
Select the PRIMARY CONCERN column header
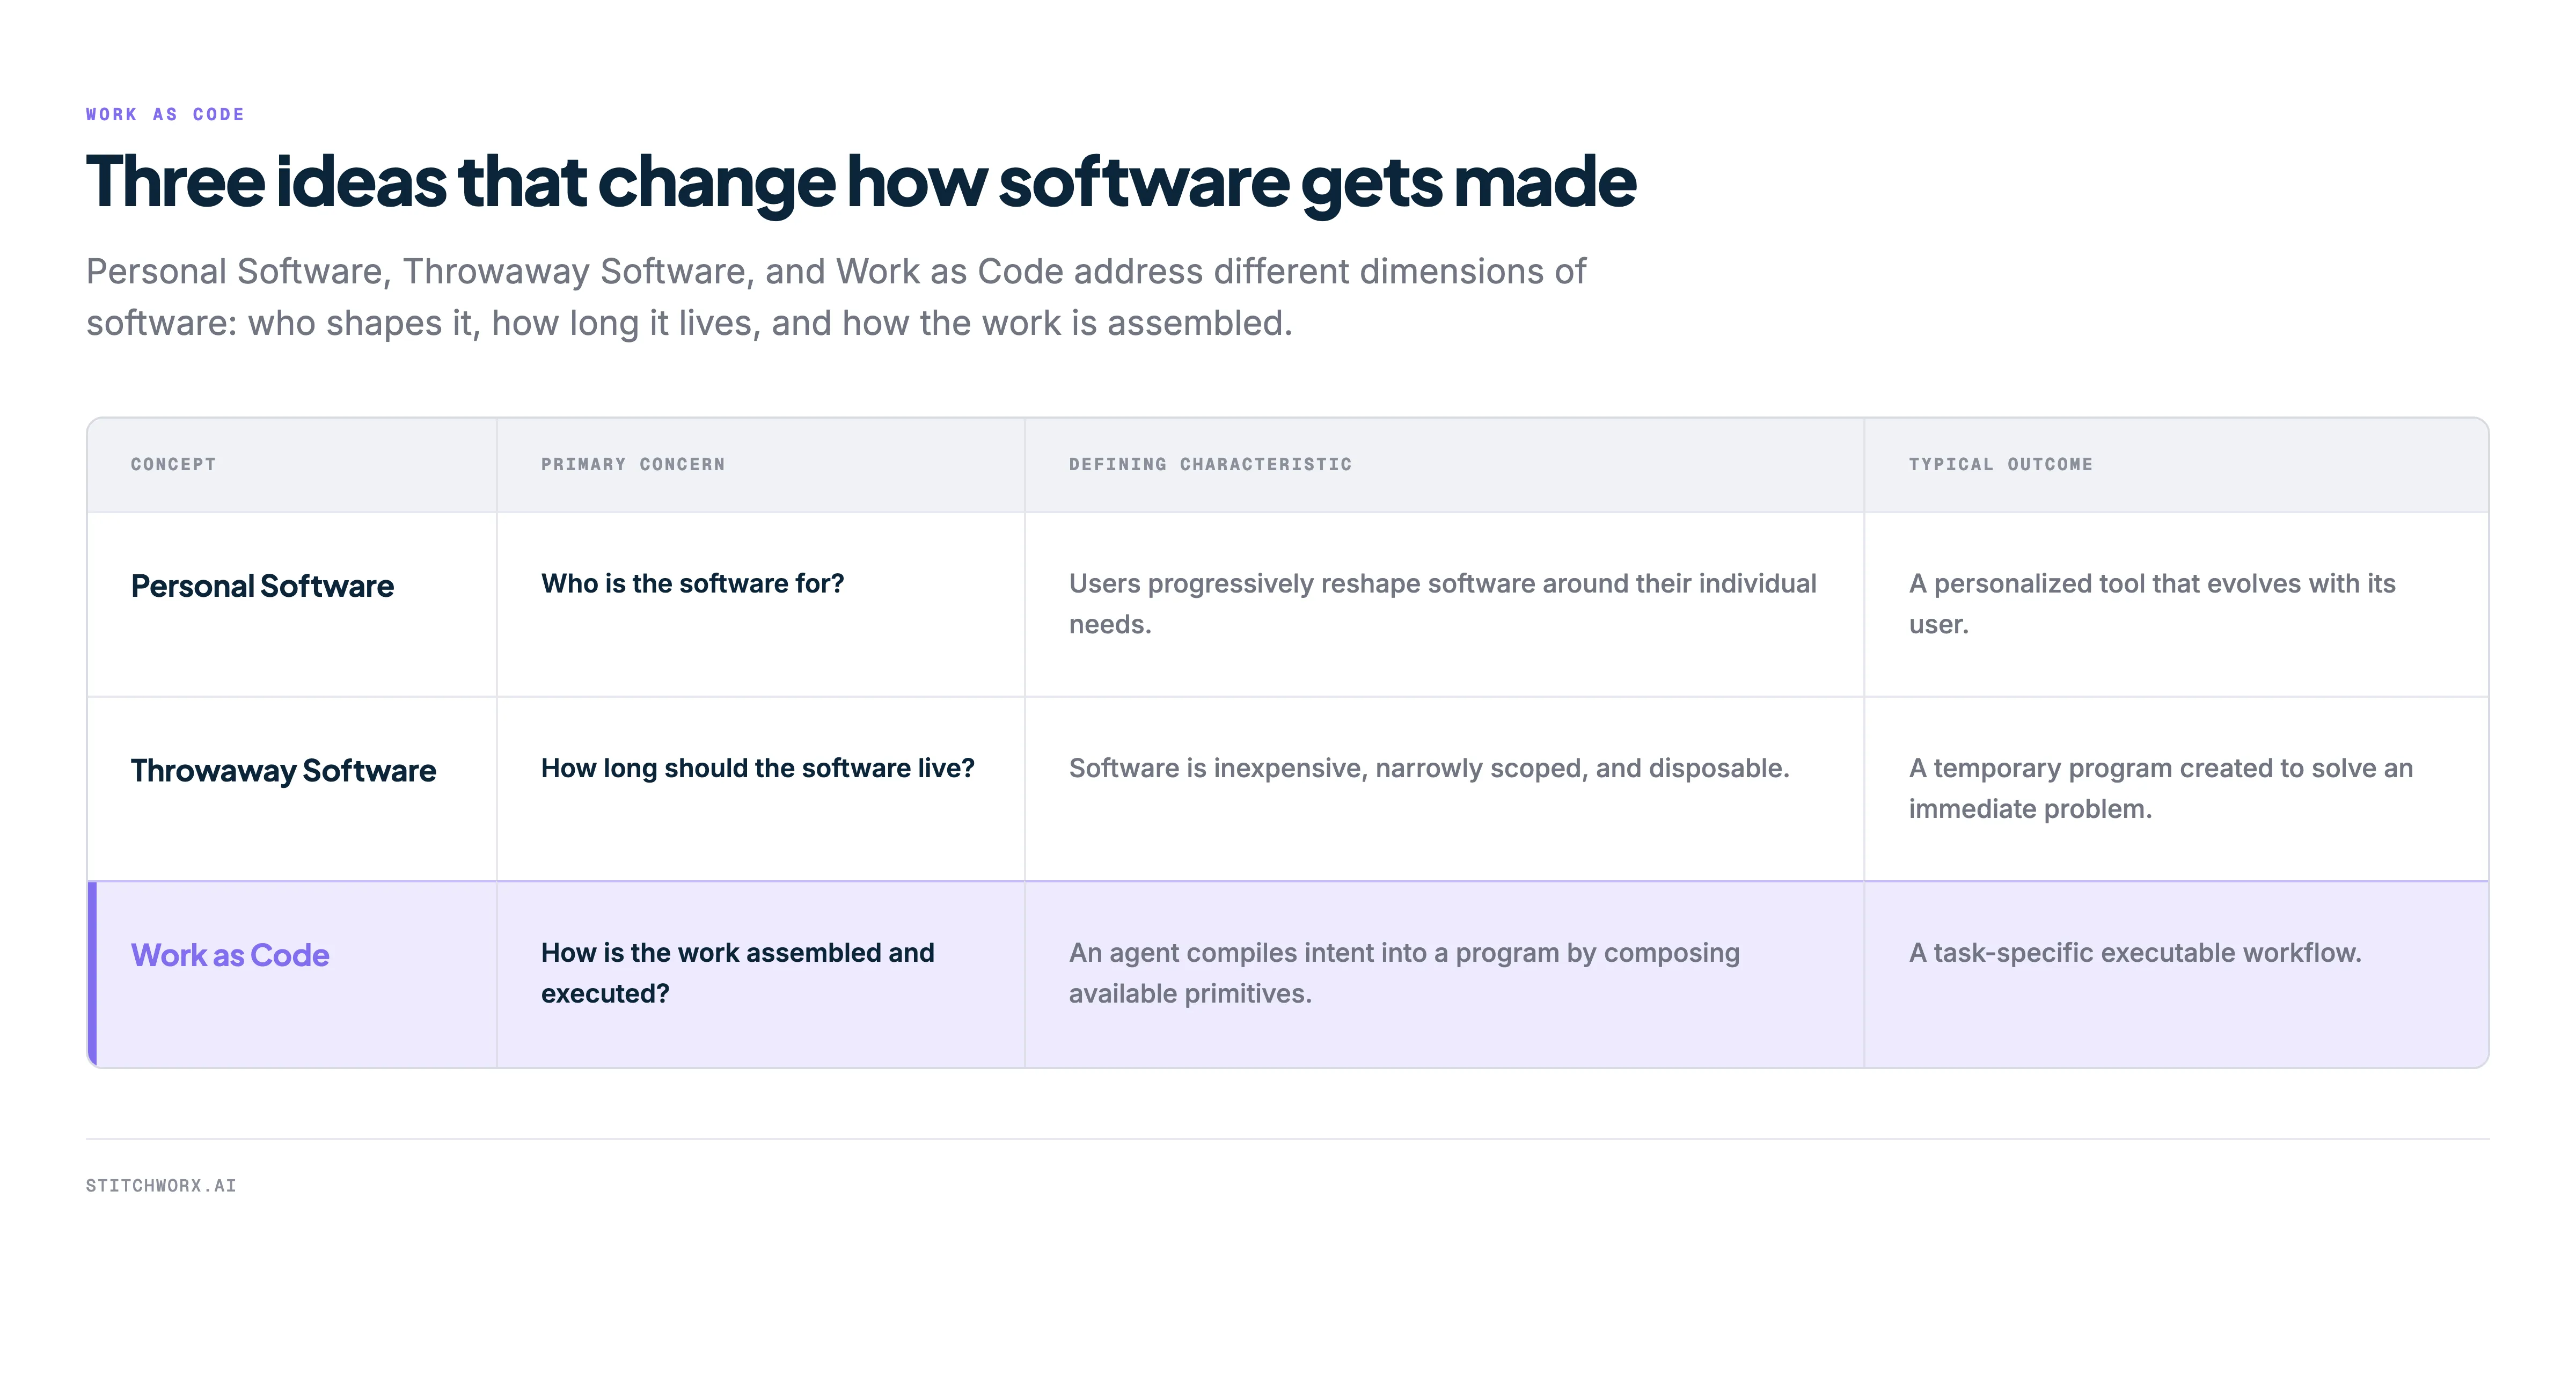[x=633, y=464]
